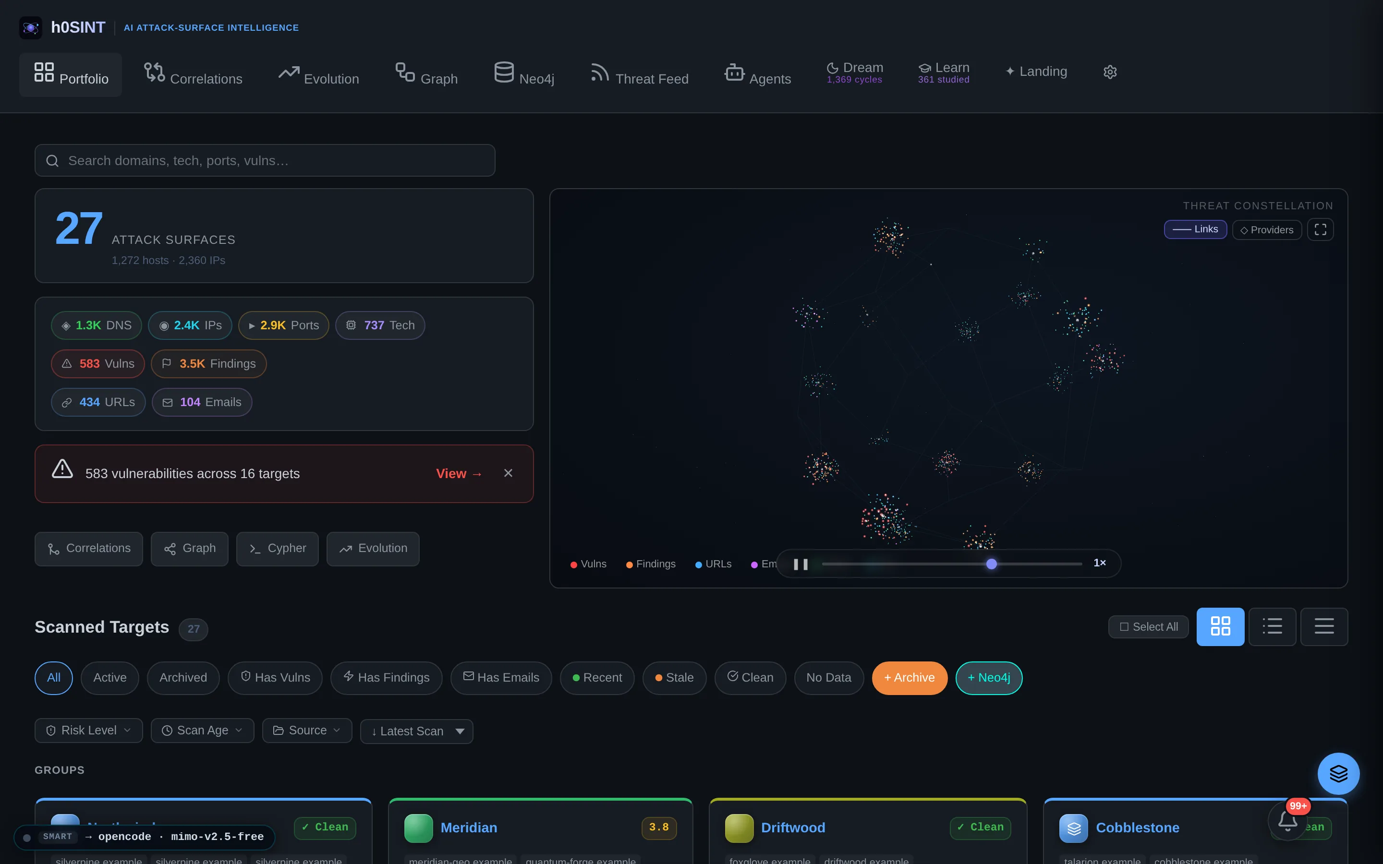
Task: Switch to grid view layout
Action: tap(1220, 626)
